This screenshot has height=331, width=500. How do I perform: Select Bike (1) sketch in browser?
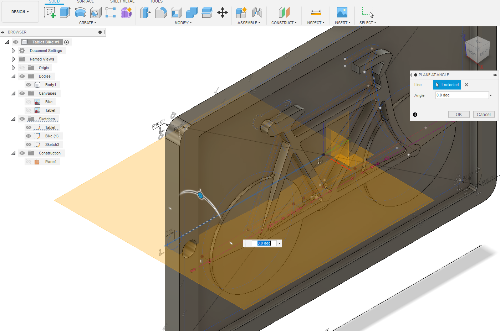52,136
